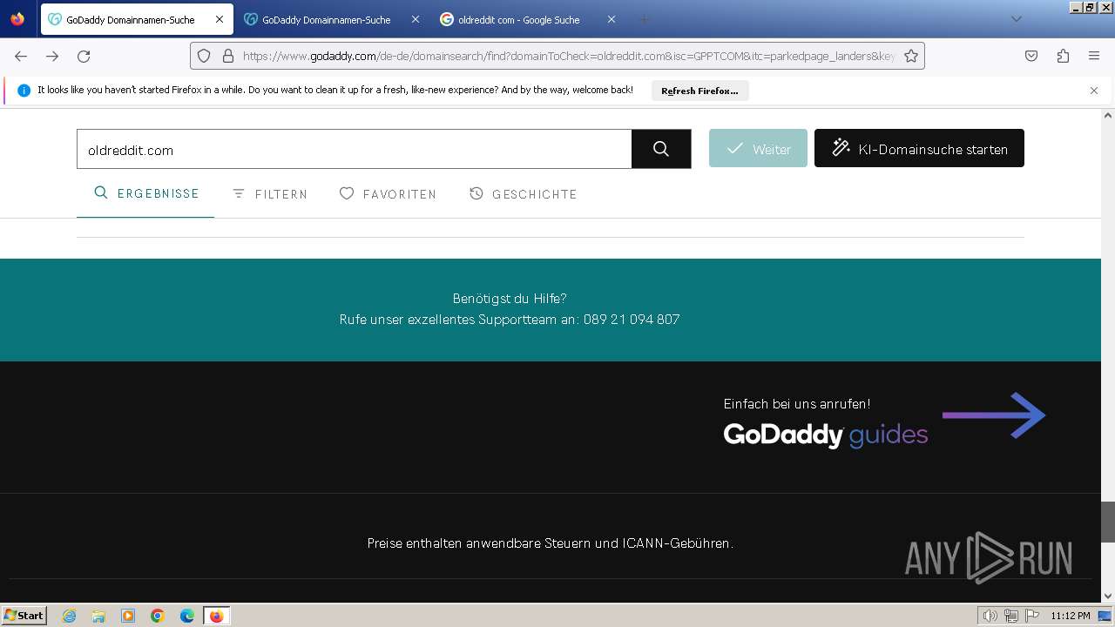The height and width of the screenshot is (627, 1115).
Task: Launch Google Chrome from taskbar
Action: [158, 616]
